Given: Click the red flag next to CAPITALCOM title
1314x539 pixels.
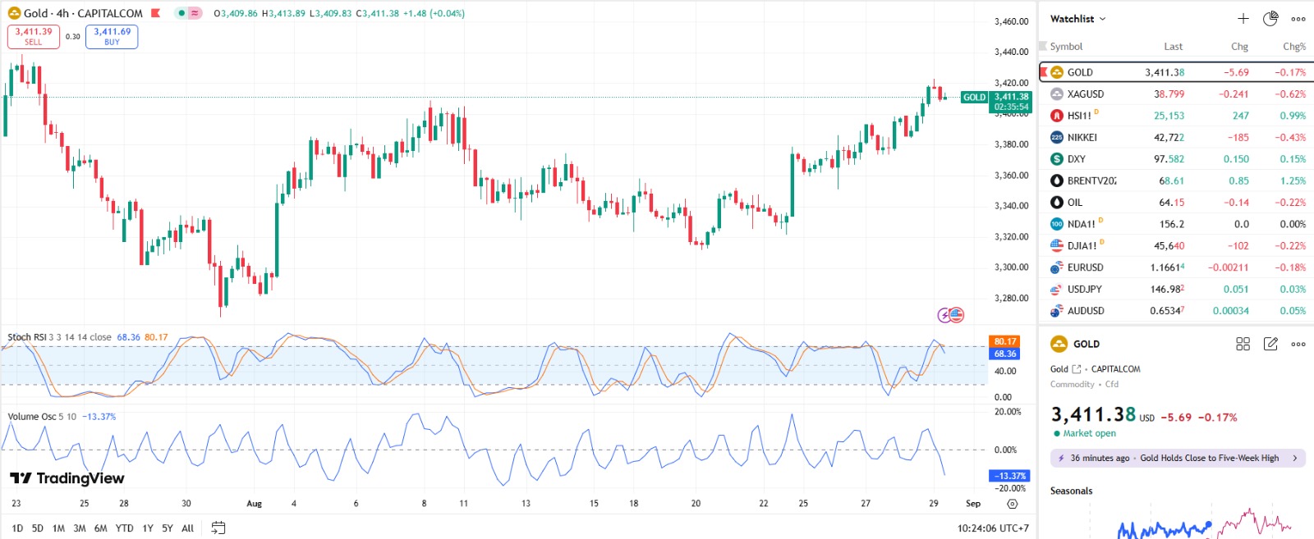Looking at the screenshot, I should coord(156,13).
